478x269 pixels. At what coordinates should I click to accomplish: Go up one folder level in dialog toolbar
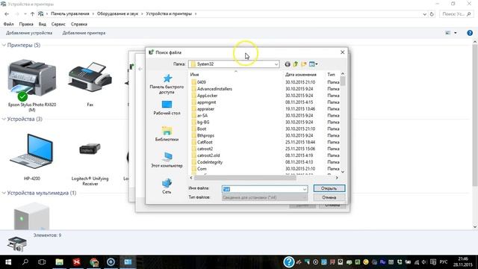tap(296, 64)
